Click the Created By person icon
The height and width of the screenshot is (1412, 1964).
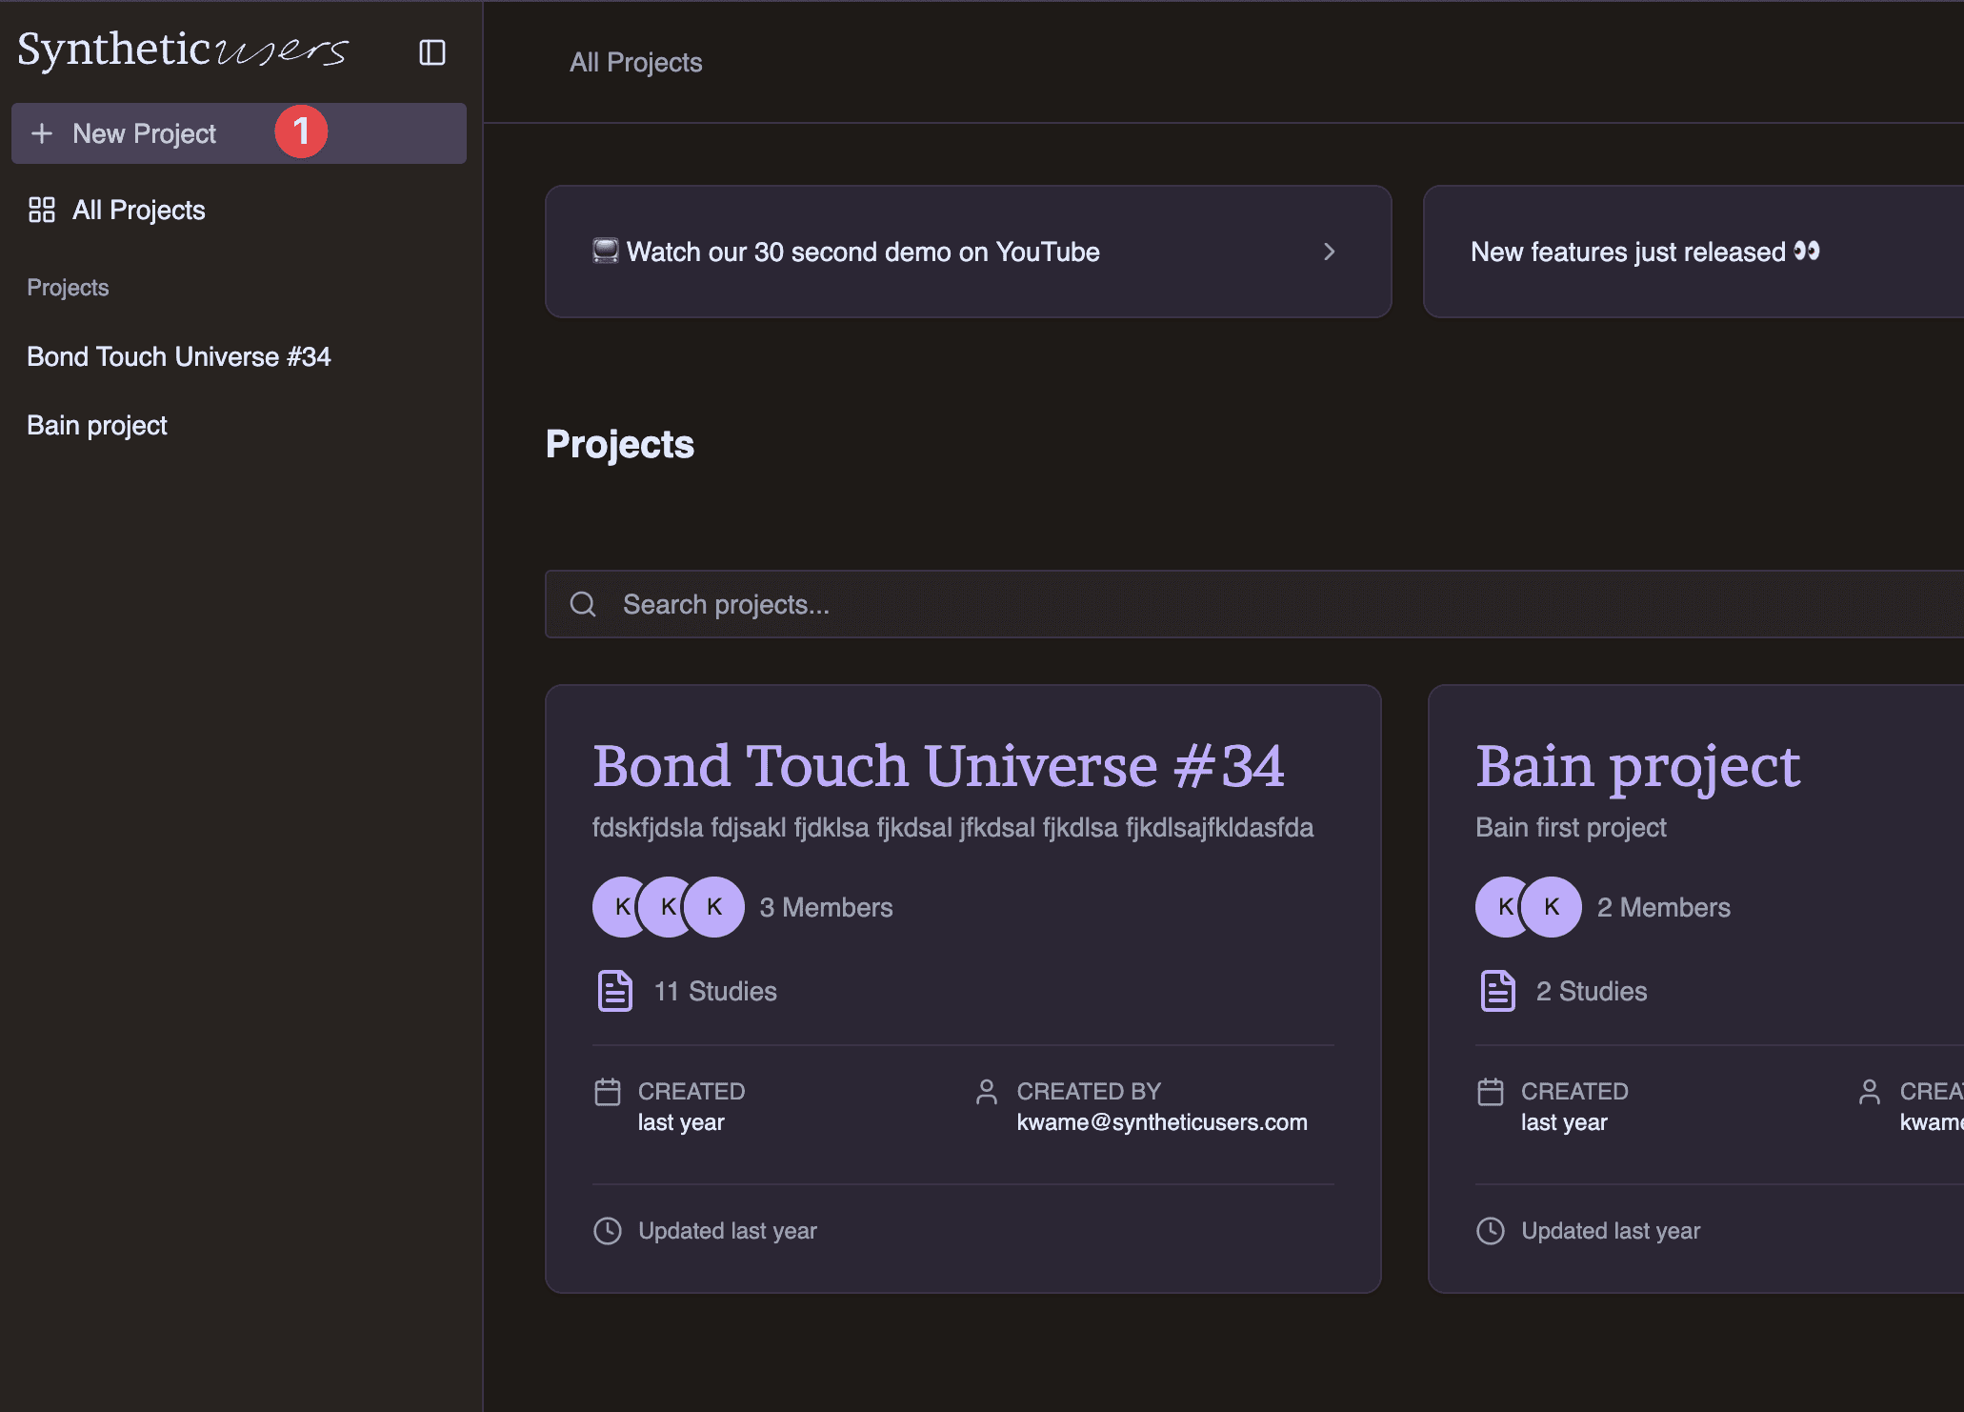click(987, 1092)
